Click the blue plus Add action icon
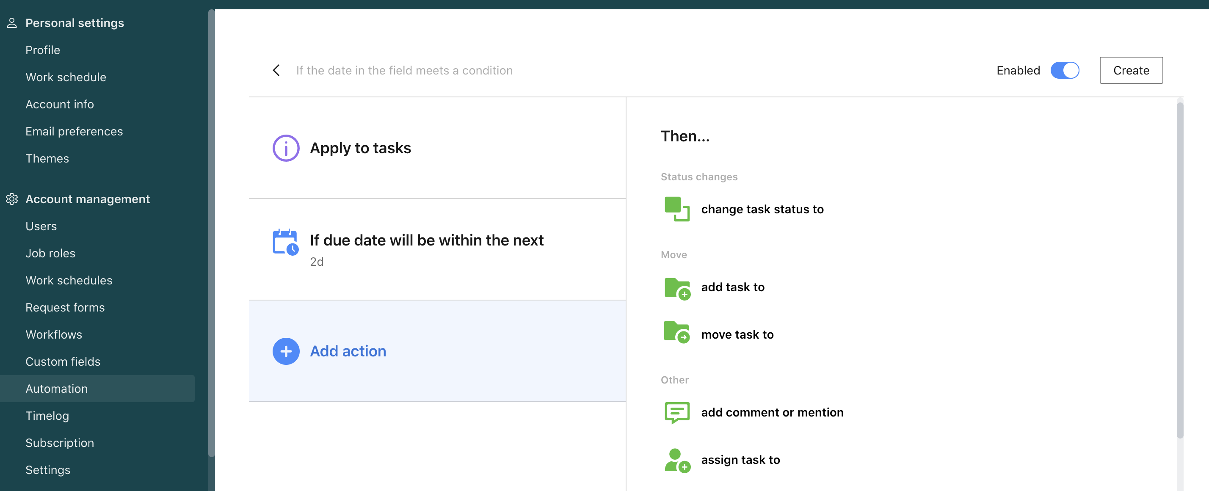This screenshot has width=1209, height=491. click(286, 351)
